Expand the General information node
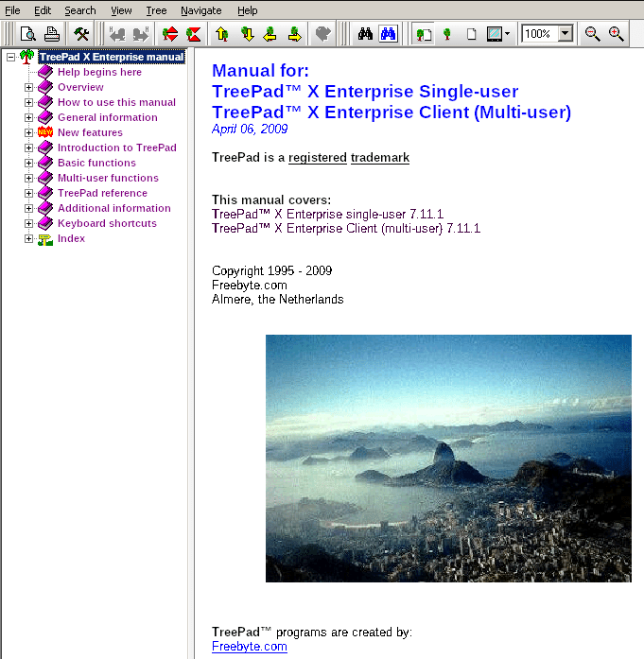 (28, 117)
